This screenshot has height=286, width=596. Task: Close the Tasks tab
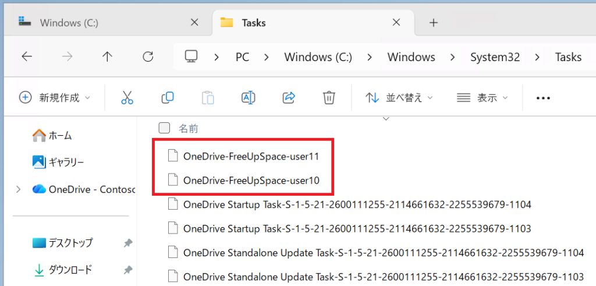pos(397,23)
